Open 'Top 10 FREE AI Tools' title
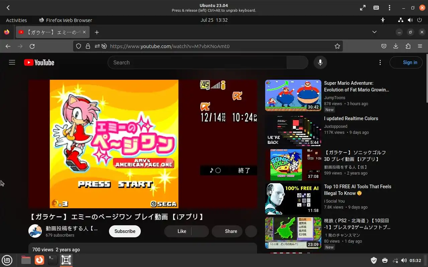Image resolution: width=428 pixels, height=267 pixels. 357,190
